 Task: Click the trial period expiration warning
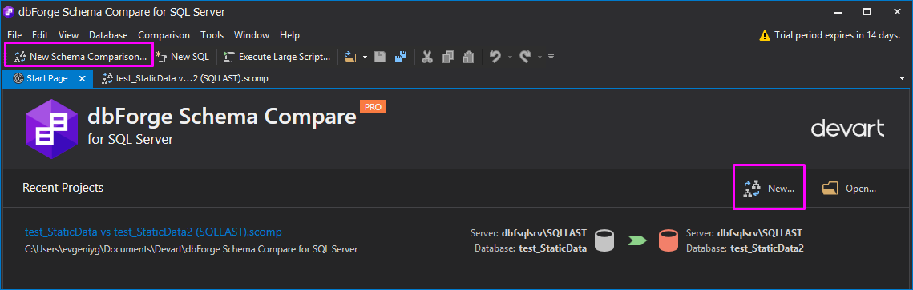(830, 35)
